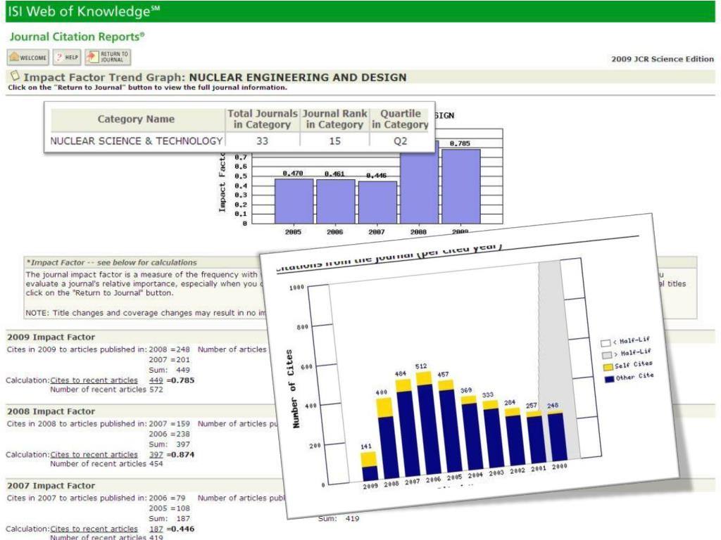Click the Other Cites dark blue legend swatch
Viewport: 721px width, 540px height.
(609, 379)
